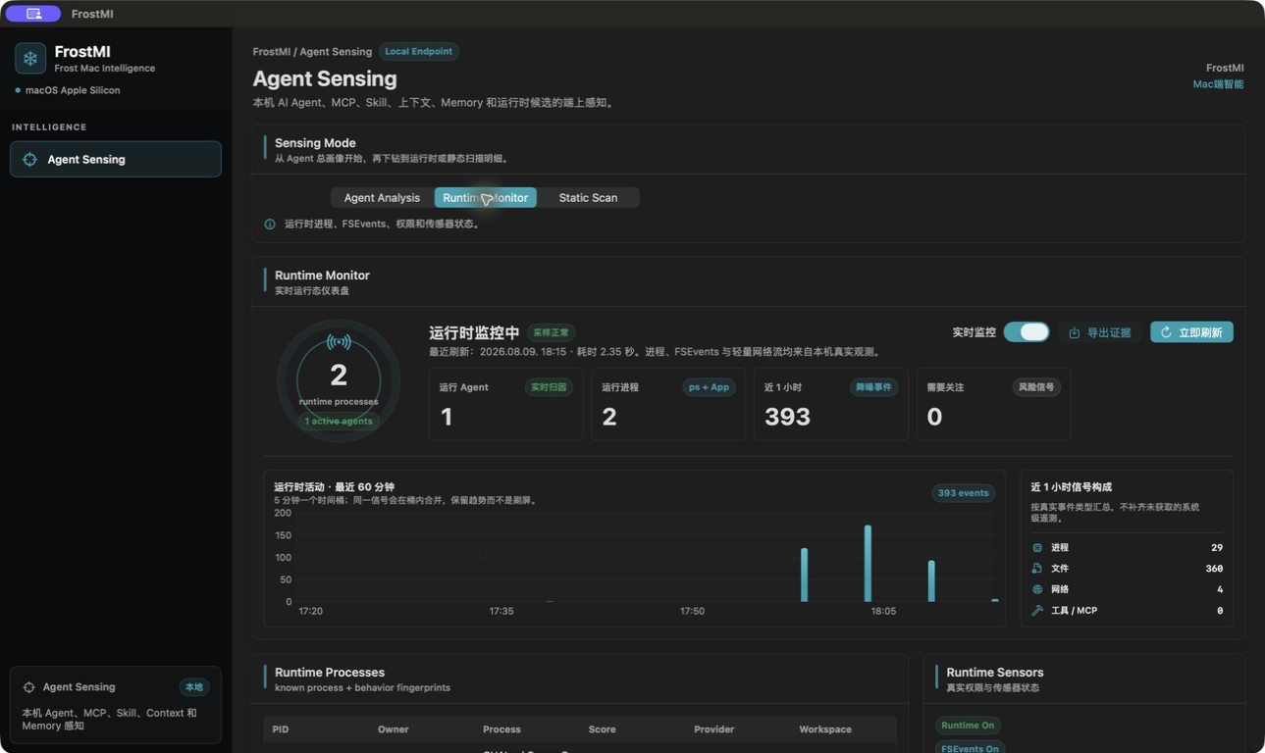Viewport: 1265px width, 753px height.
Task: Click the 网络 count value 4
Action: [1220, 589]
